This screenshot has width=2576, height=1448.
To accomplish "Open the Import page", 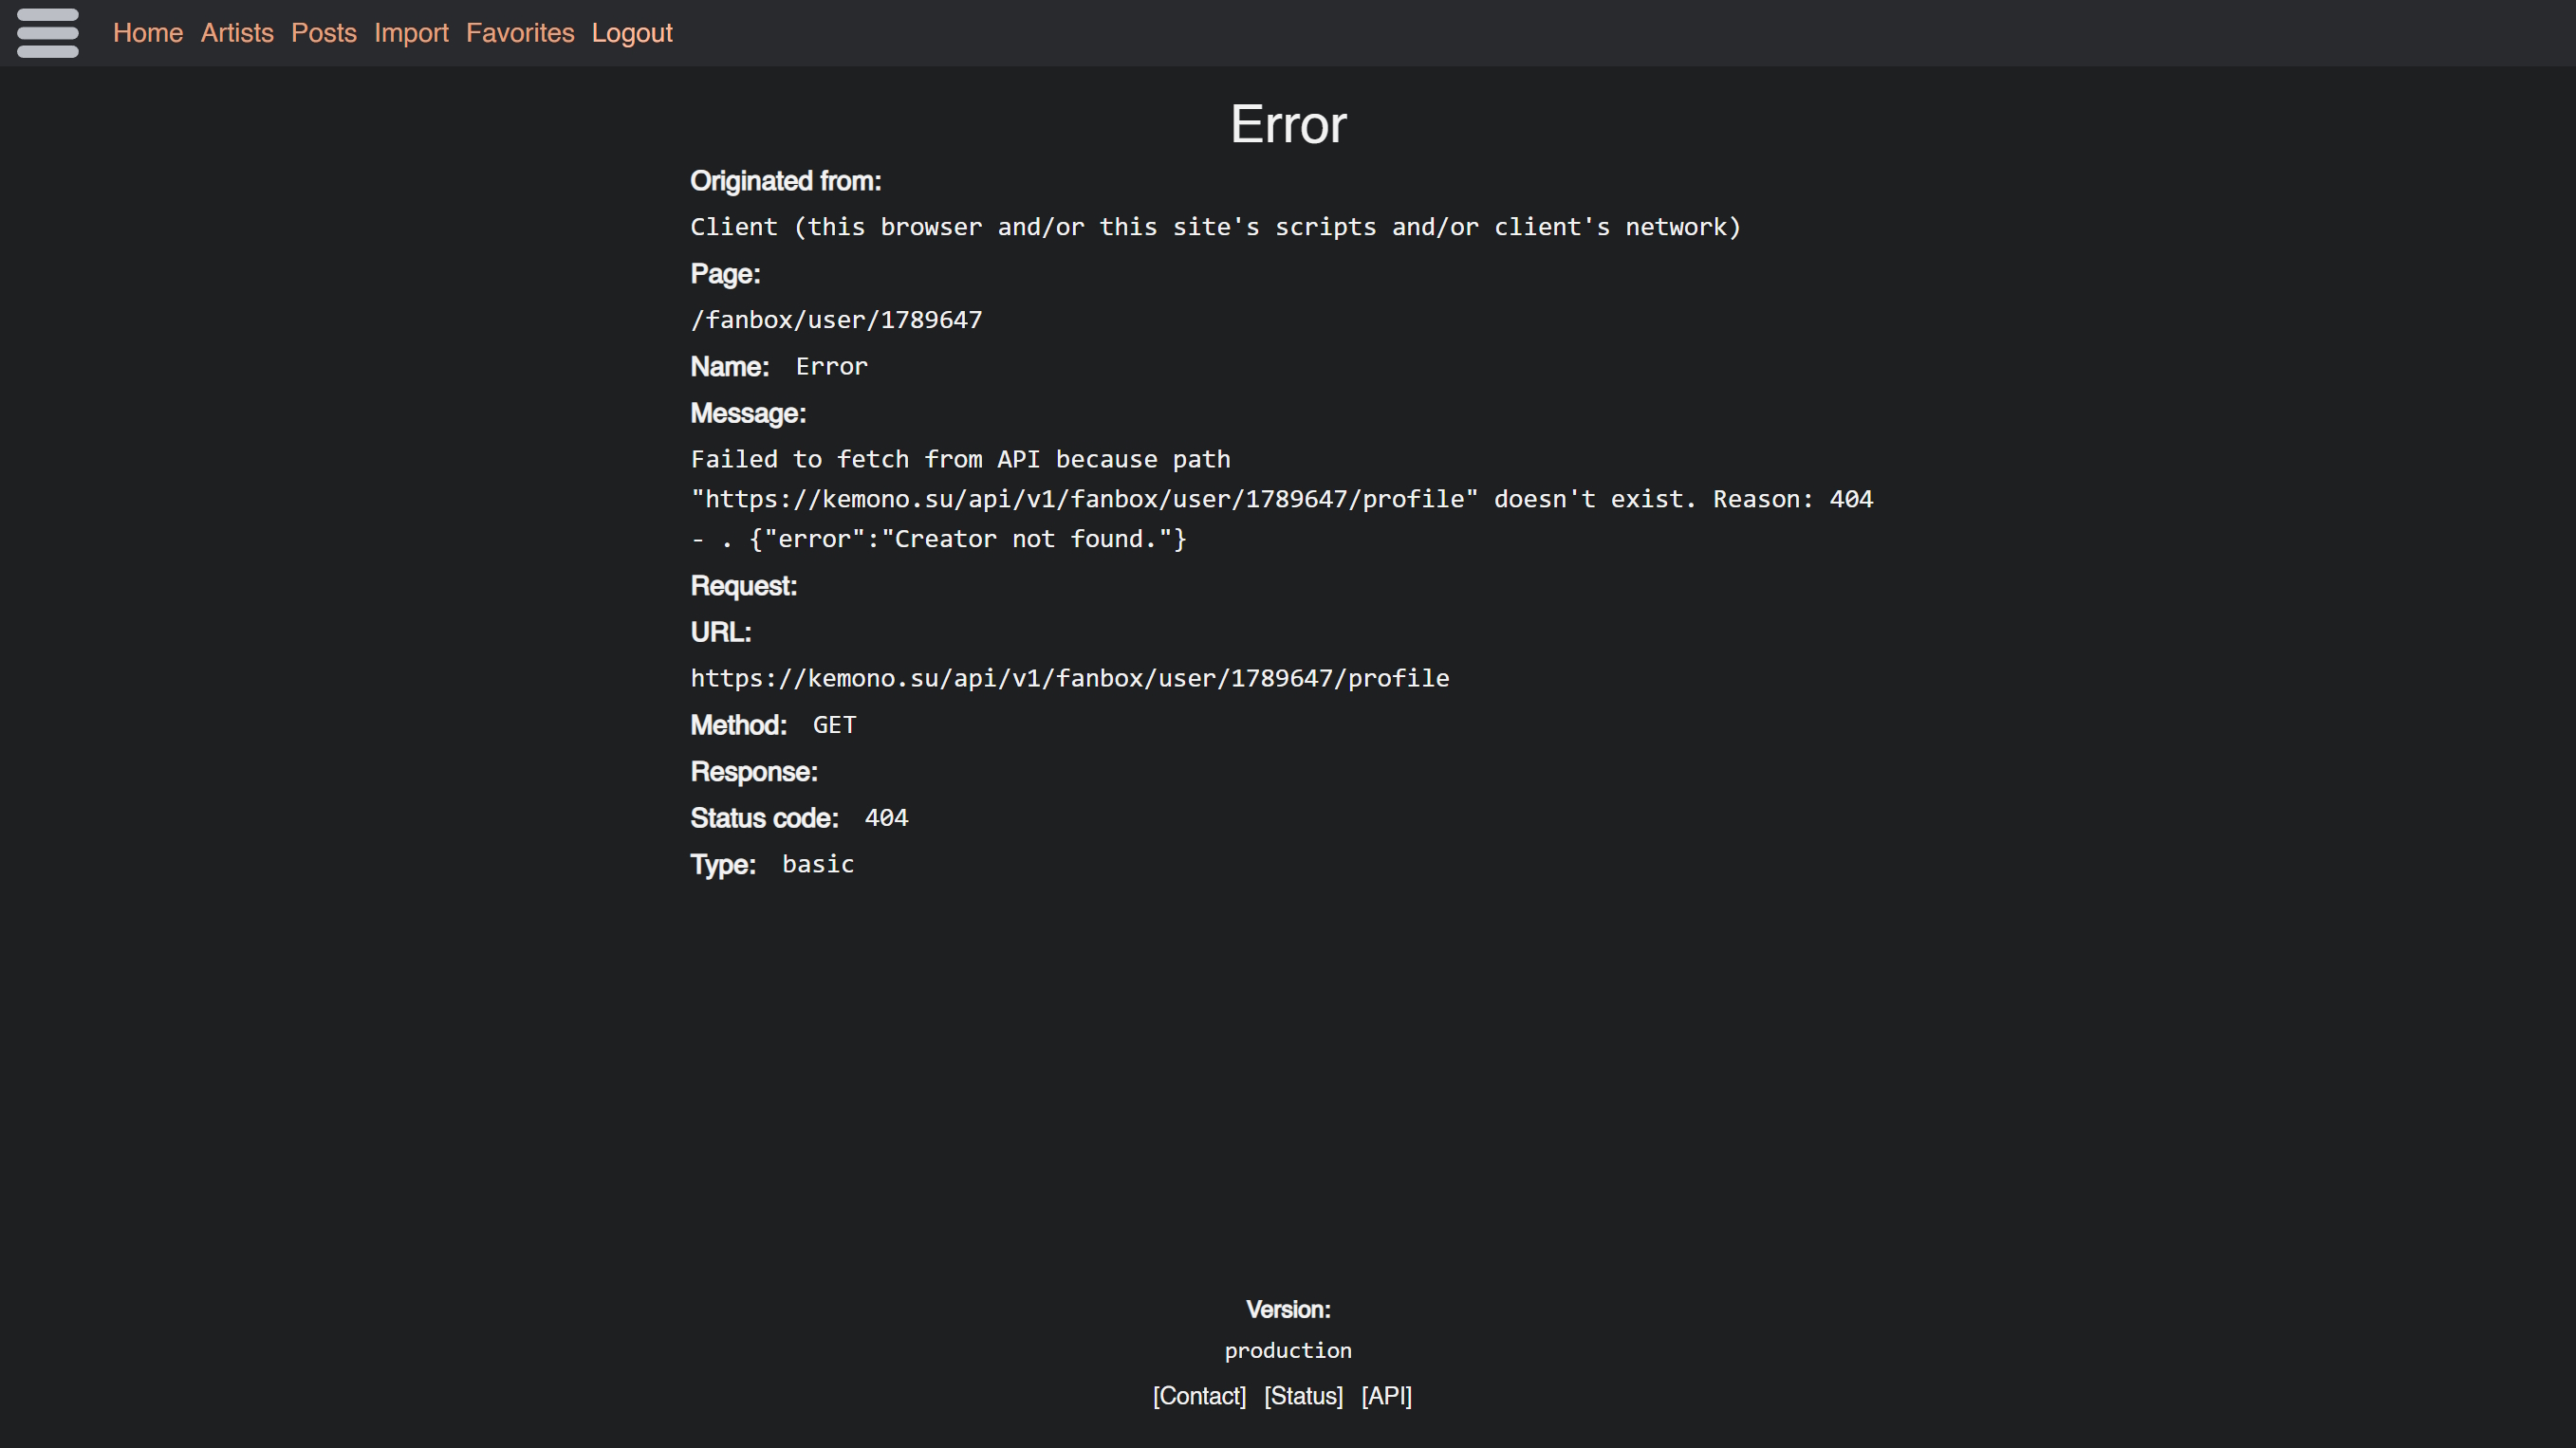I will point(411,33).
